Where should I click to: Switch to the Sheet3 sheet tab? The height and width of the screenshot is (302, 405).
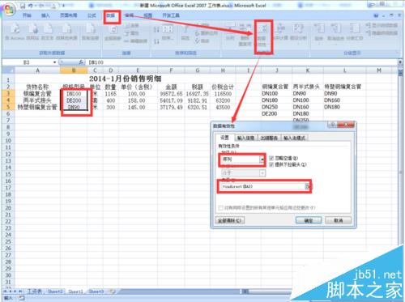coord(96,291)
